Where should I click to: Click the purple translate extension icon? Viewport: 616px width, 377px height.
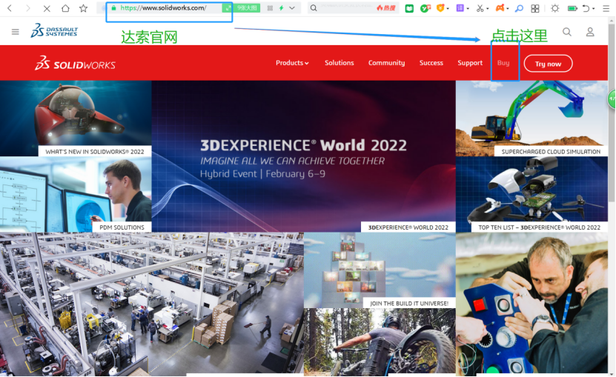point(460,8)
